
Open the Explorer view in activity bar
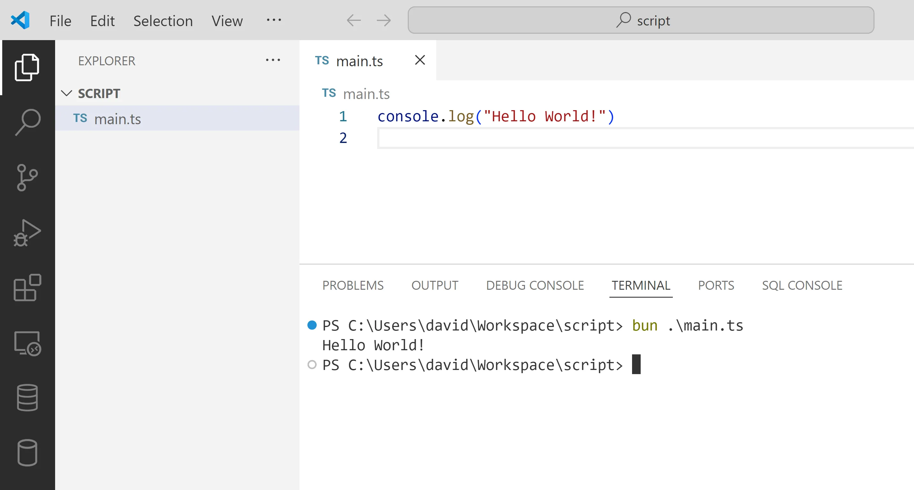point(27,67)
